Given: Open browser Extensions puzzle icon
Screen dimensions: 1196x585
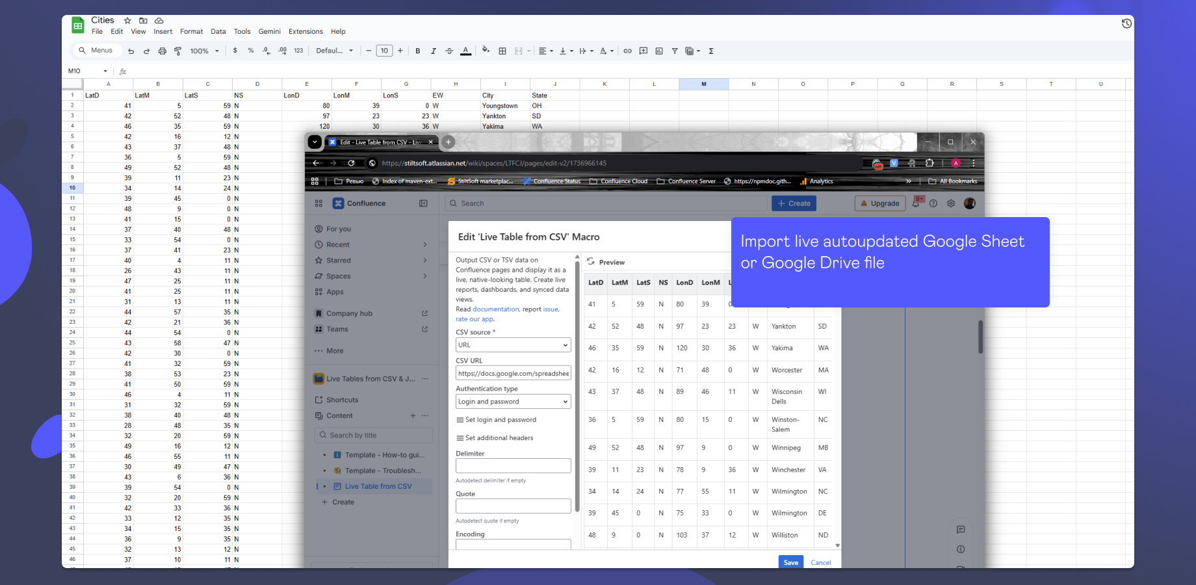Looking at the screenshot, I should (x=929, y=163).
